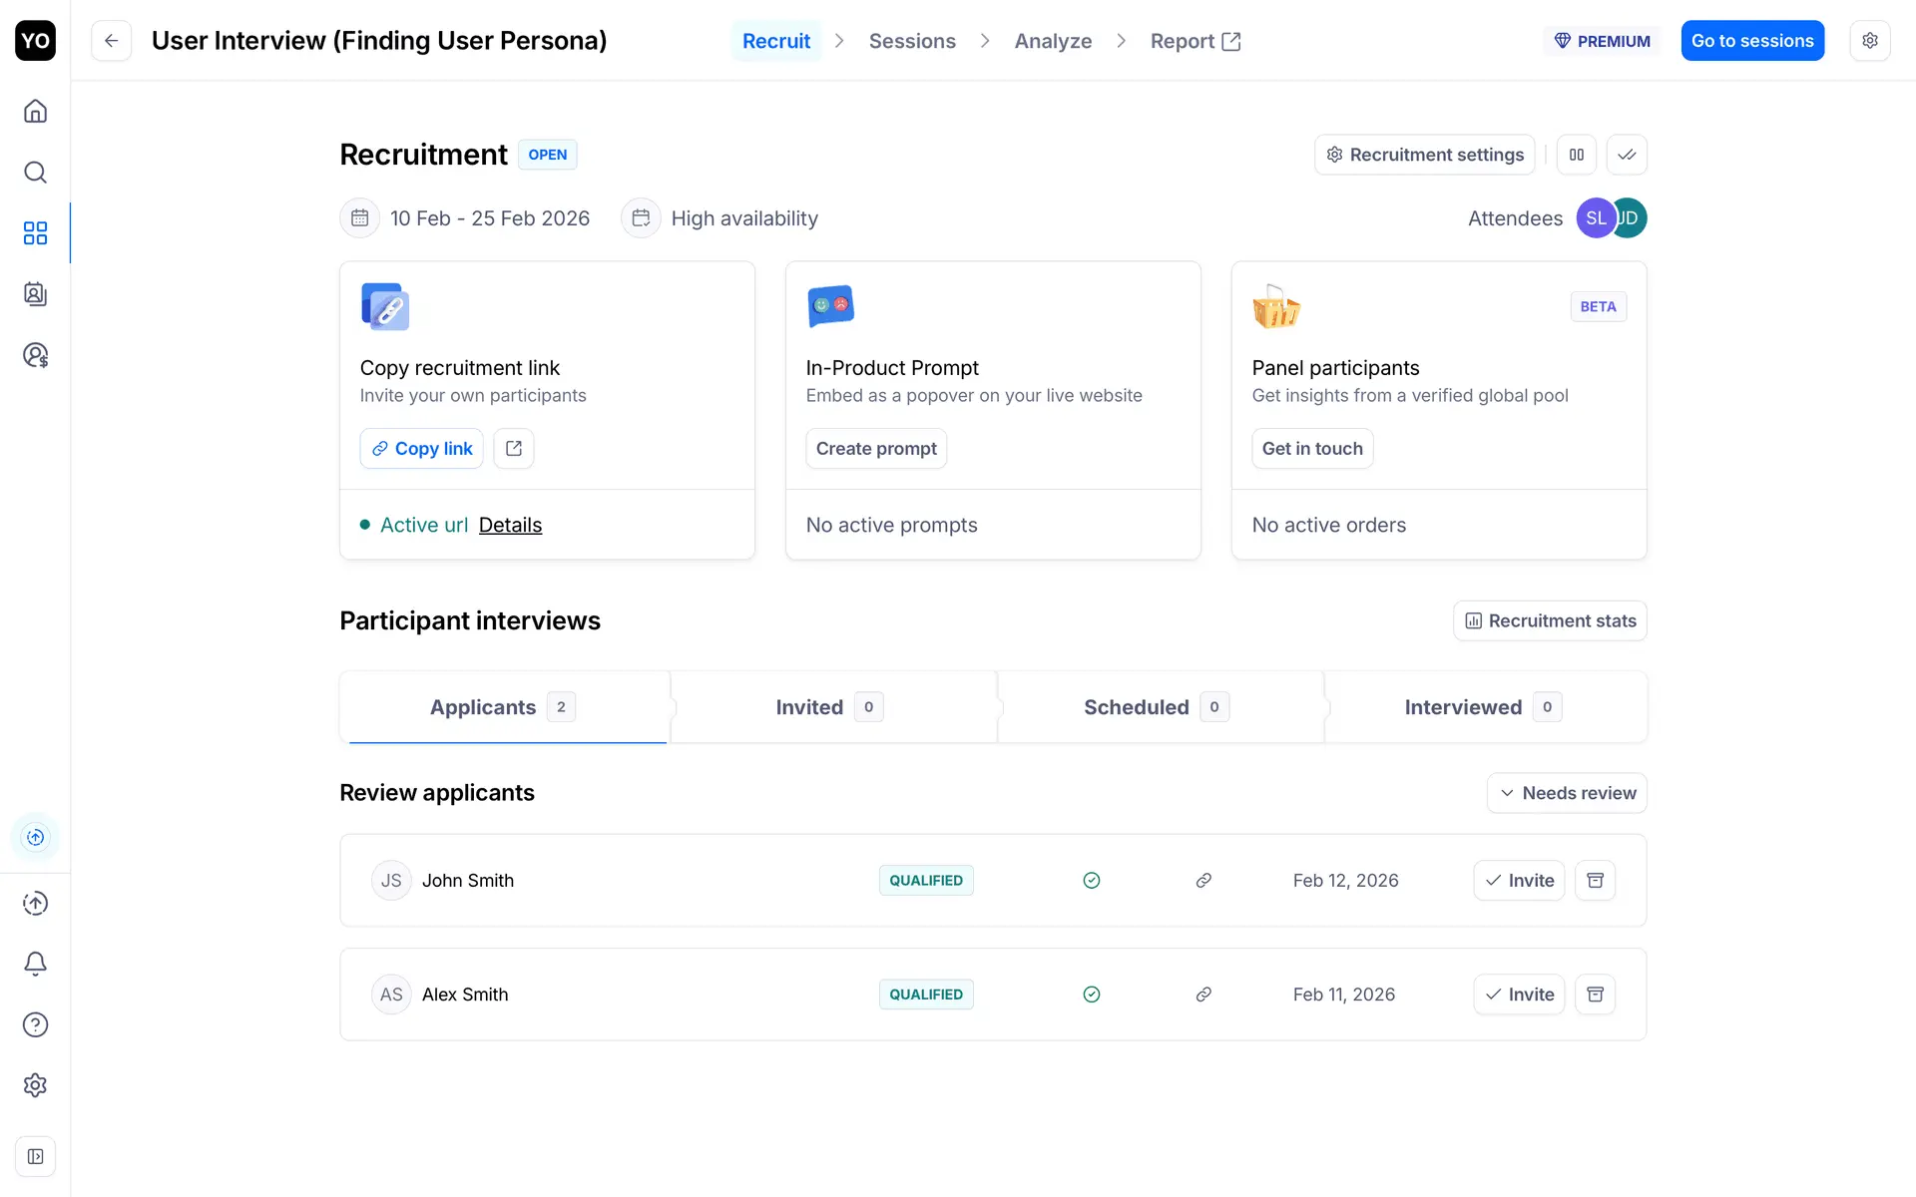The width and height of the screenshot is (1916, 1197).
Task: Open recruitment link in new tab icon
Action: click(x=514, y=449)
